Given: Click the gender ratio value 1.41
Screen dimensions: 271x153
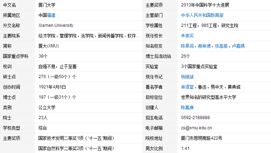Looking at the screenshot, I should coord(185,148).
